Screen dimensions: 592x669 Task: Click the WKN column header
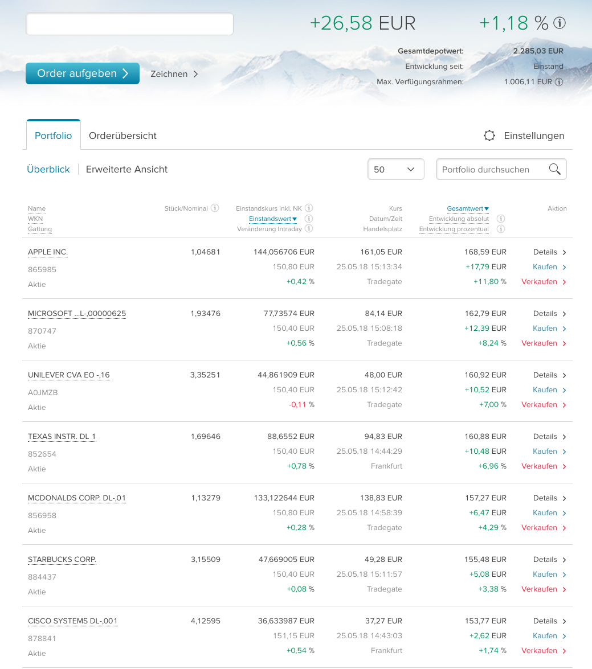[35, 219]
